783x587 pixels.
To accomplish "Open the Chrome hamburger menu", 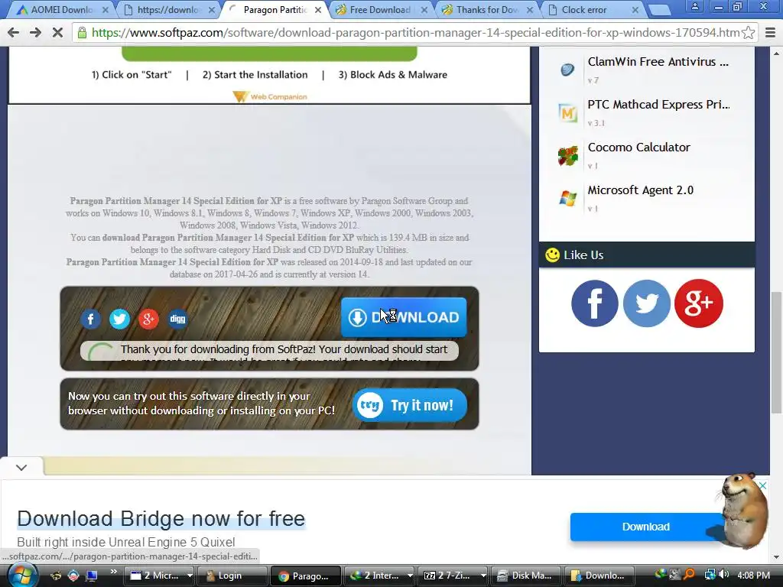I will pos(771,32).
